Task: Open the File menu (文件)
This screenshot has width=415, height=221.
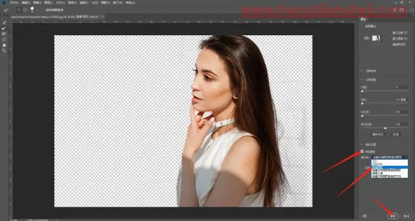Action: click(x=14, y=3)
